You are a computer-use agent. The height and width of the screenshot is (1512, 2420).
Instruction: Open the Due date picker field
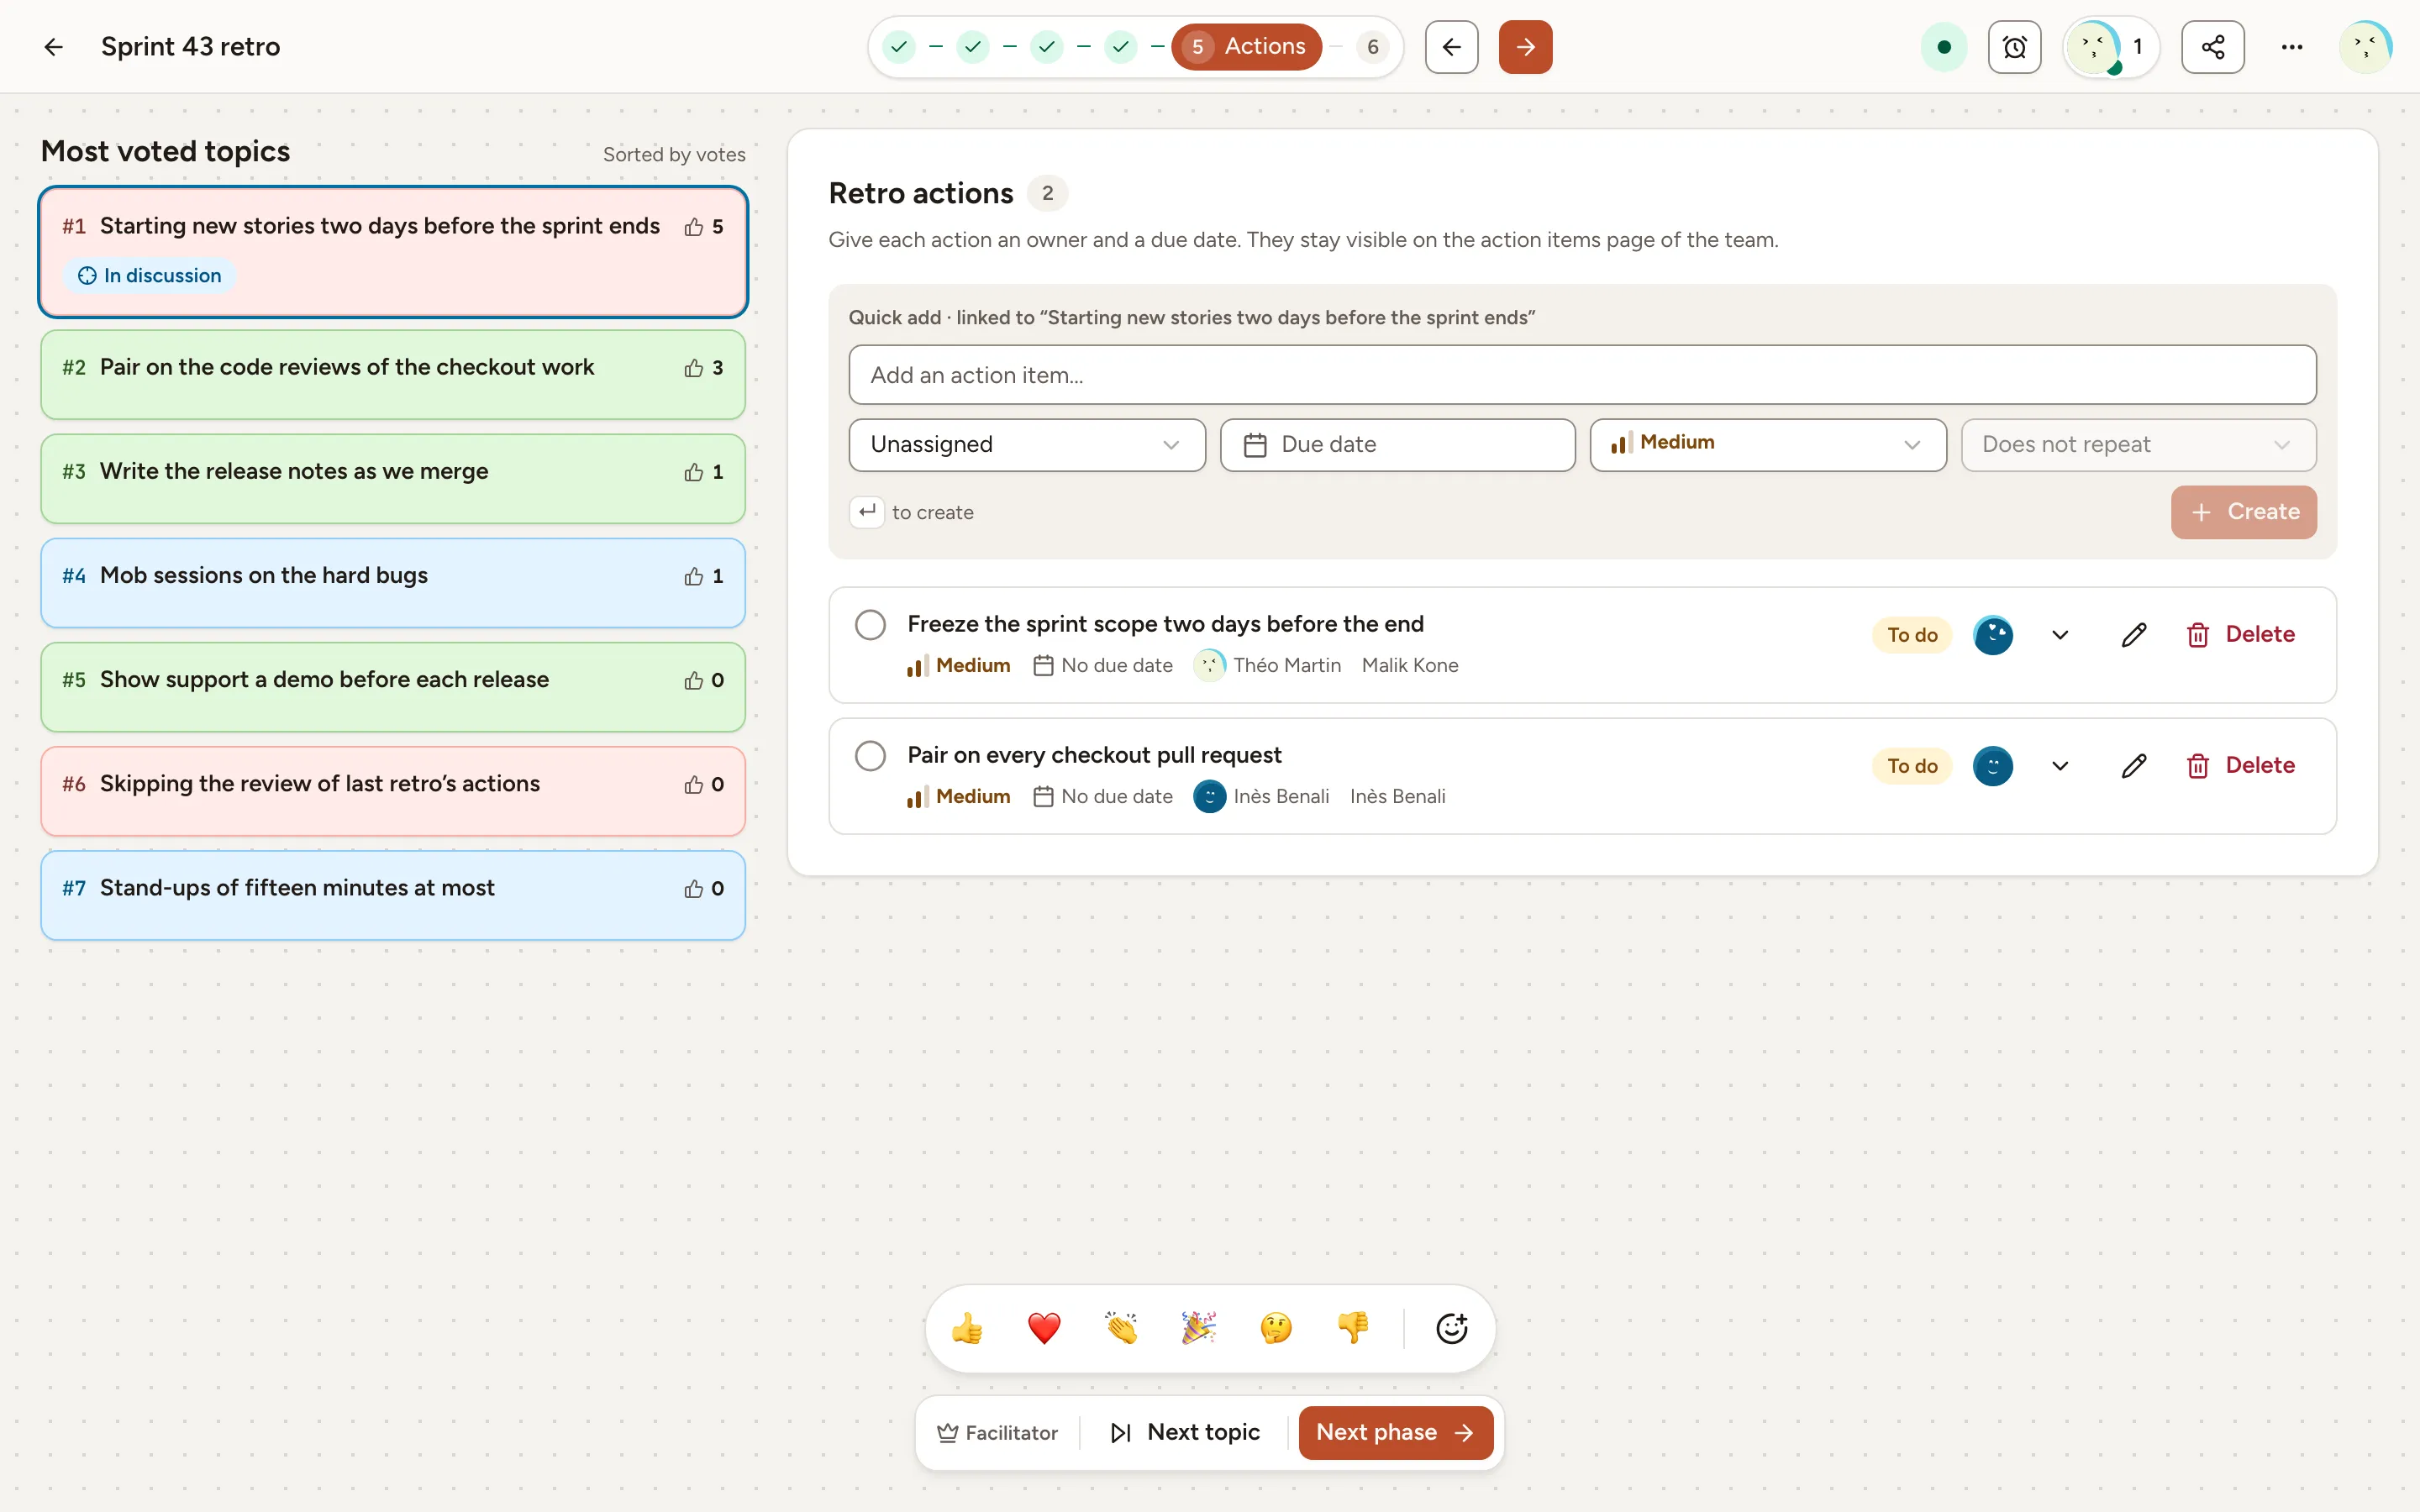click(x=1397, y=445)
